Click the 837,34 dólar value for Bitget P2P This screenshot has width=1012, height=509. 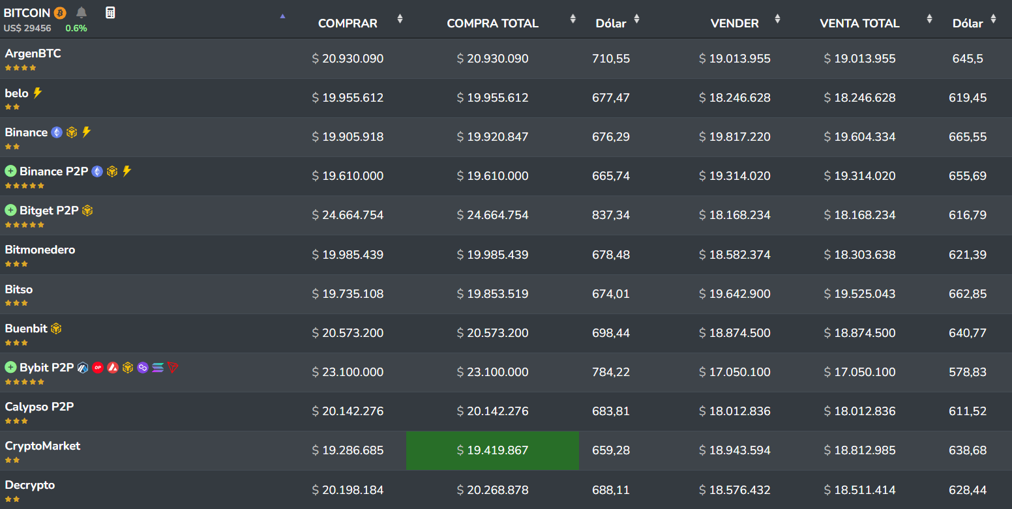click(611, 215)
